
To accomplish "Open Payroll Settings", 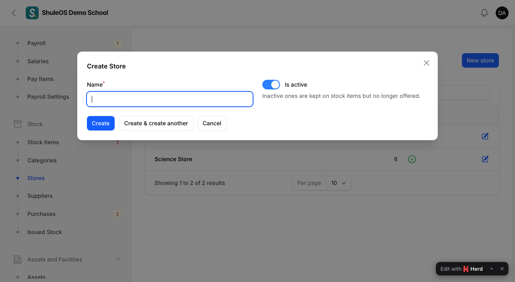I will pos(48,97).
